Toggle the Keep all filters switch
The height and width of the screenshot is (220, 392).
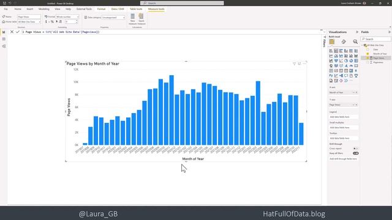click(355, 153)
